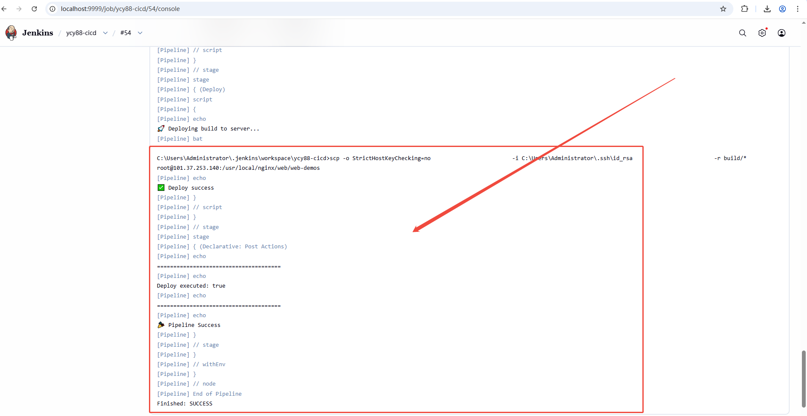Screen dimensions: 807x416
Task: Click the page vertical scrollbar thumb
Action: coord(803,378)
